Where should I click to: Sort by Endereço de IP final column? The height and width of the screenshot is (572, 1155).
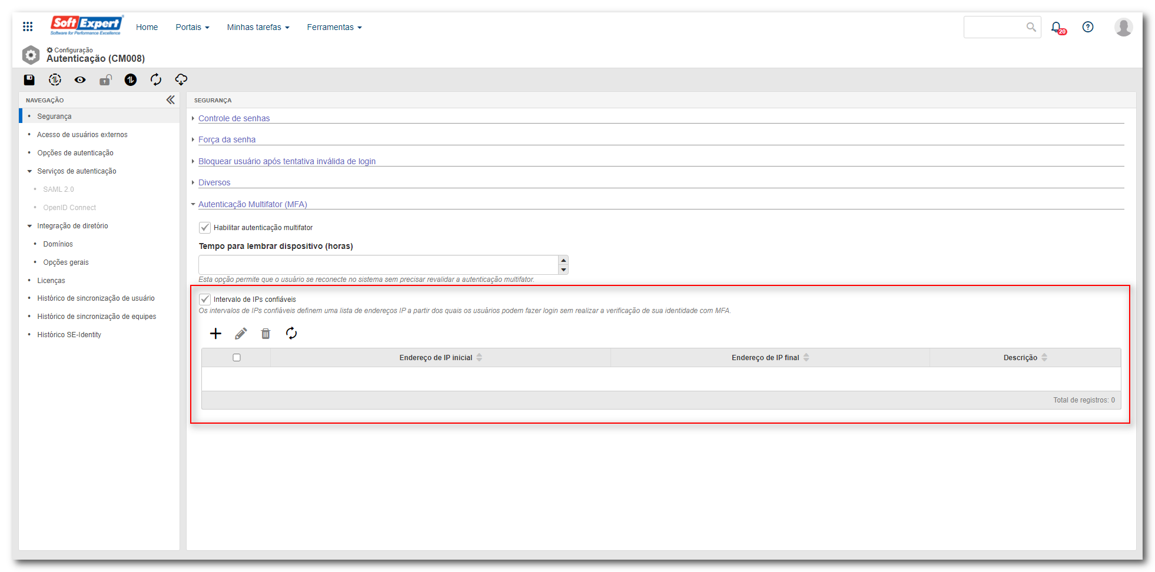[770, 358]
